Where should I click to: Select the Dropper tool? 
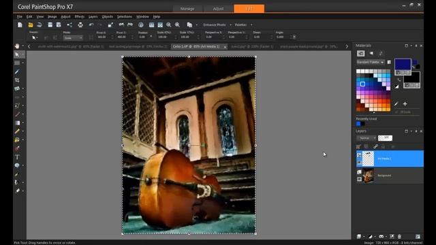click(x=17, y=71)
